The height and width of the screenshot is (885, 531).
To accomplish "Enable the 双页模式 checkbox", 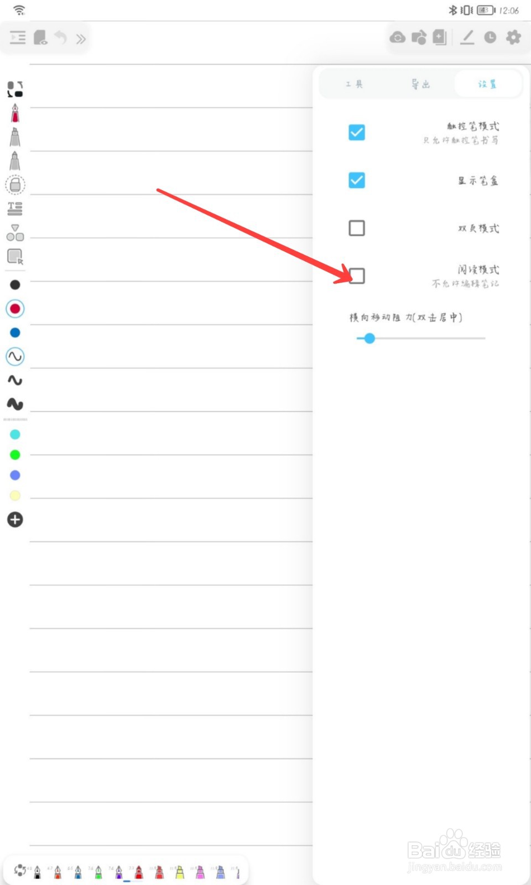I will click(357, 228).
